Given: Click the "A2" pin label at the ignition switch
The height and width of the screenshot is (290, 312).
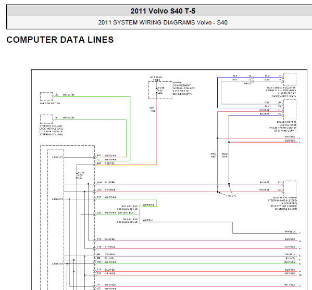Looking at the screenshot, I should 57,95.
